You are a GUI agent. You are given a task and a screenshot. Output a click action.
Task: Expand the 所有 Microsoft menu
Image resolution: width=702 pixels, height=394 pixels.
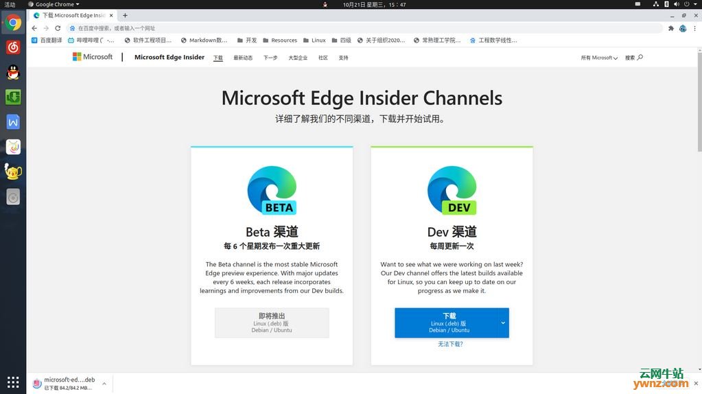[x=599, y=58]
